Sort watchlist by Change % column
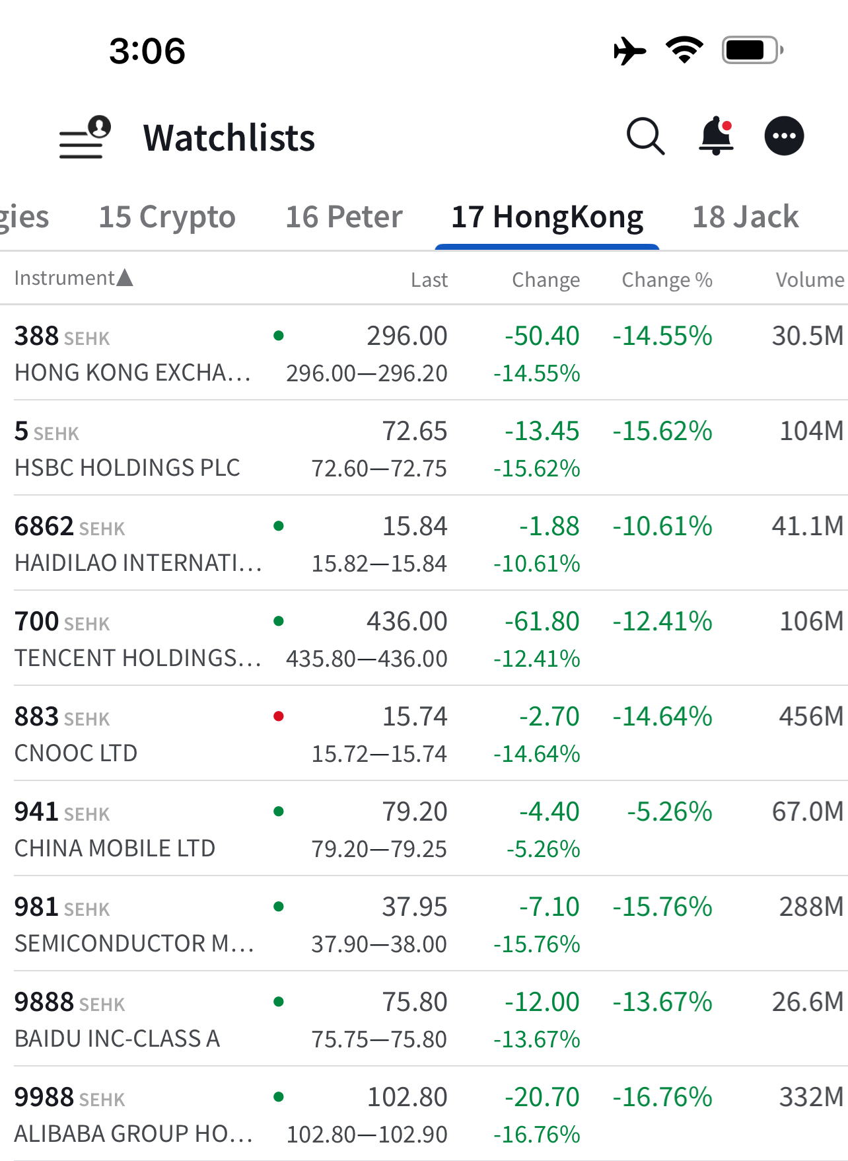The width and height of the screenshot is (848, 1161). 666,280
